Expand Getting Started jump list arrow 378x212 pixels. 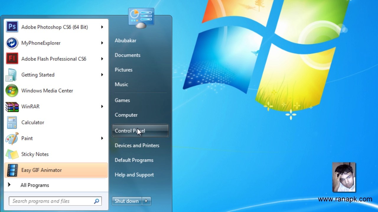click(102, 75)
